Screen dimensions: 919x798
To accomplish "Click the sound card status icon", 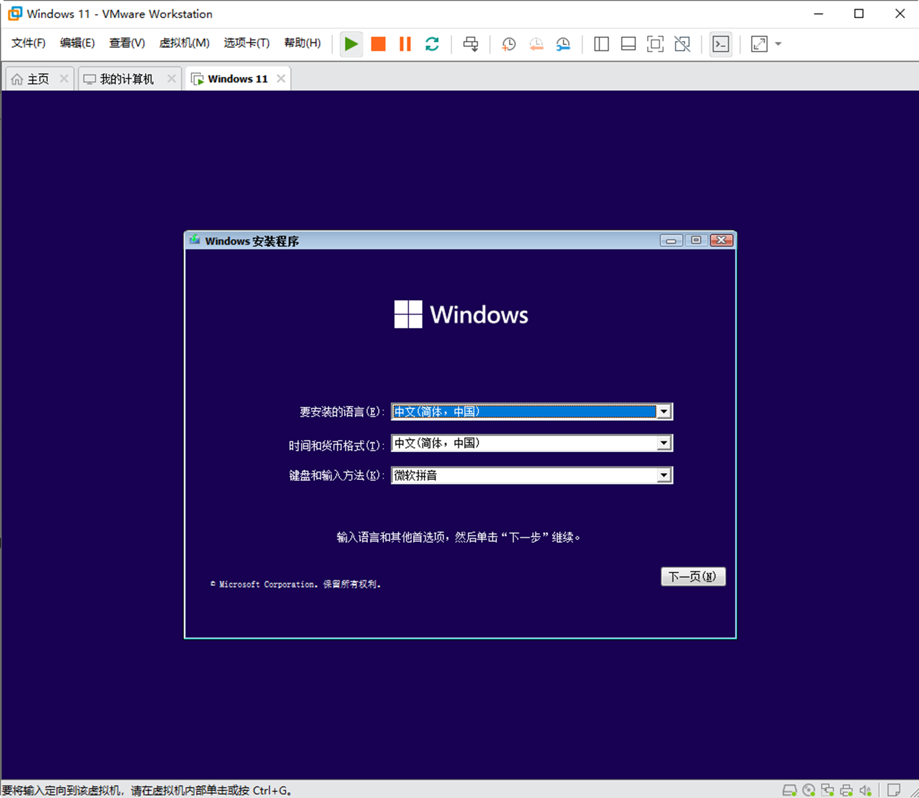I will pos(865,790).
